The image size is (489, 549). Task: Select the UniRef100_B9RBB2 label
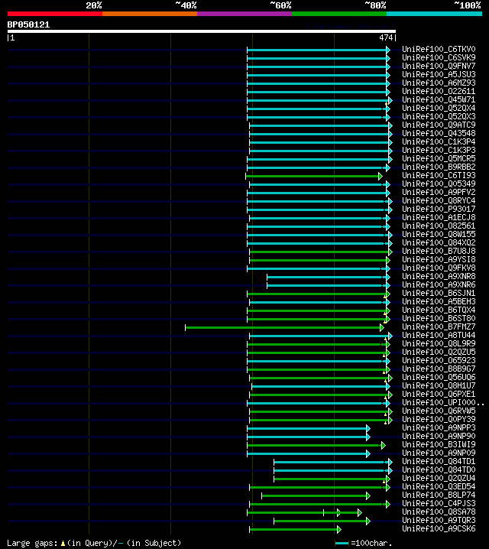439,167
